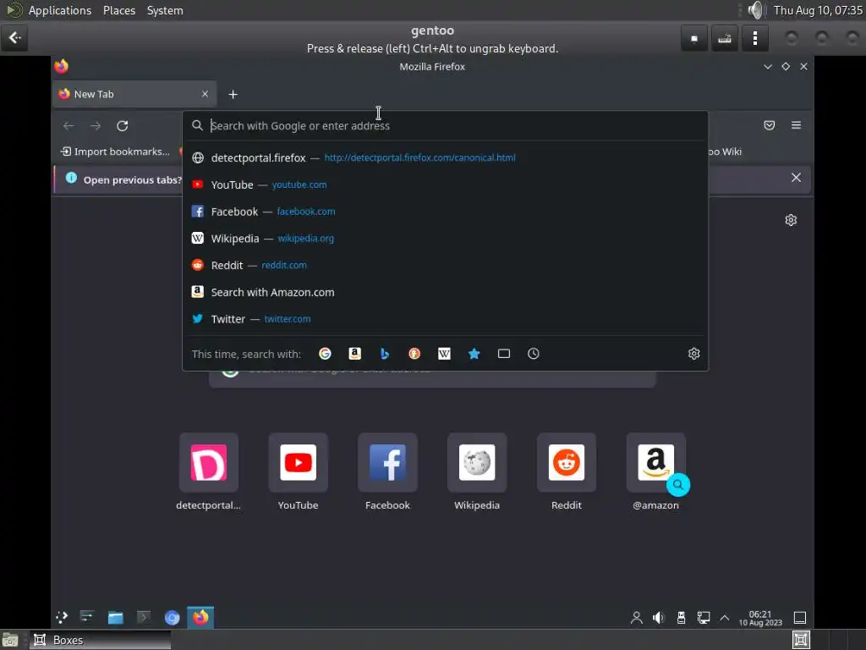Viewport: 866px width, 650px height.
Task: Search this time with Amazon icon
Action: point(354,354)
